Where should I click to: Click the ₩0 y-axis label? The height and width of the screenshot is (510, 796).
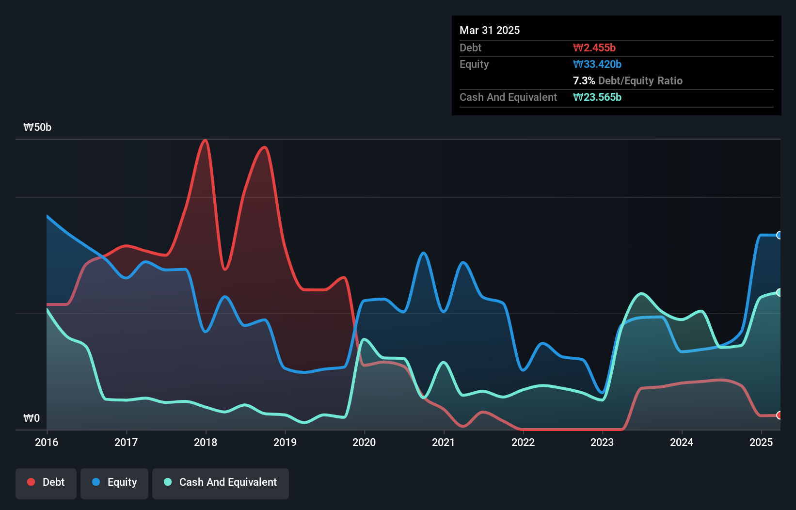tap(32, 418)
